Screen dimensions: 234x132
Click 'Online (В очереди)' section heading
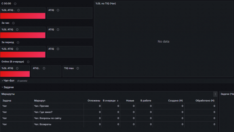(x=13, y=61)
